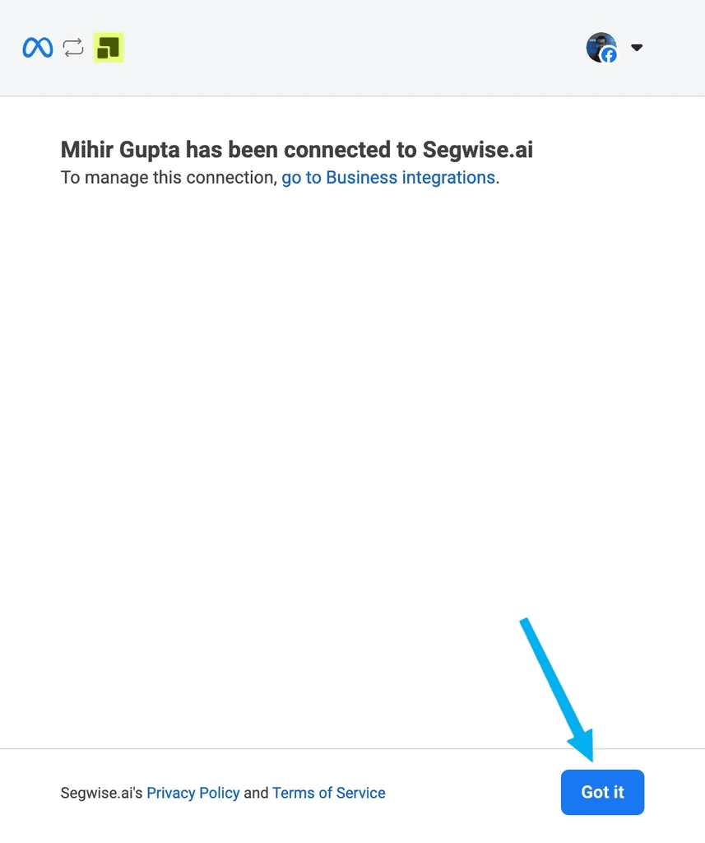
Task: Click the name Mihir Gupta in the heading
Action: click(x=120, y=151)
